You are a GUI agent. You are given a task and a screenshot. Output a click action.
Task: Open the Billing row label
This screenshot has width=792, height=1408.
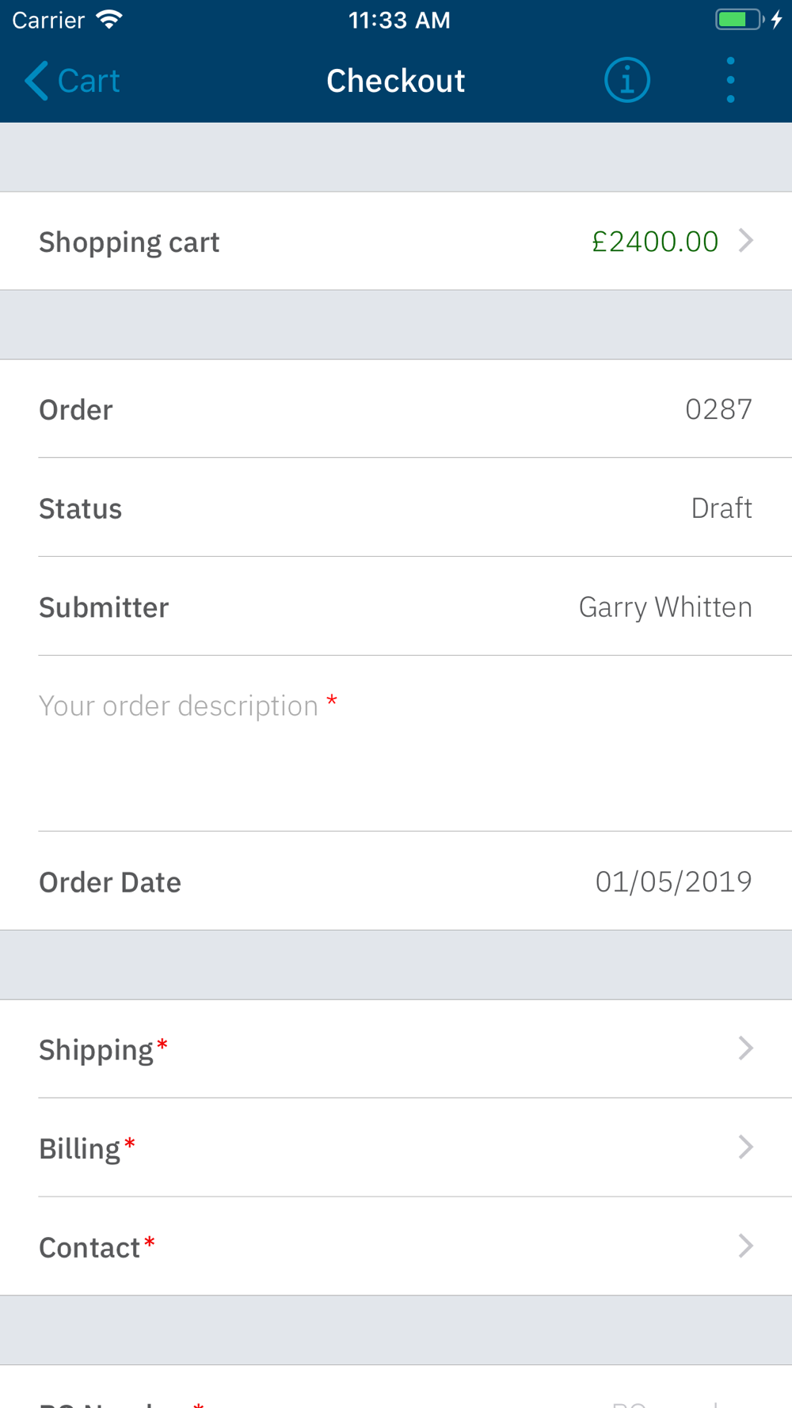pos(79,1149)
